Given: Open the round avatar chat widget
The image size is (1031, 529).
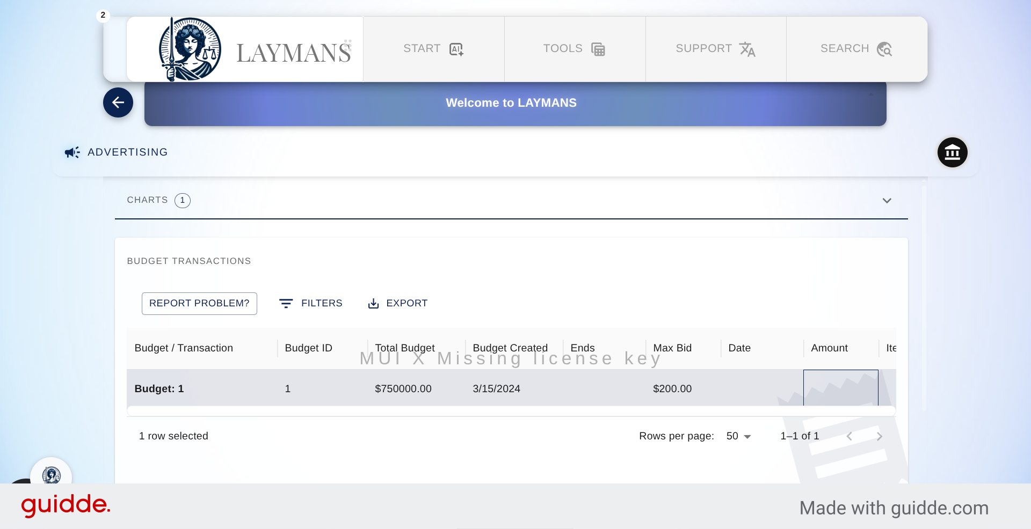Looking at the screenshot, I should (51, 475).
